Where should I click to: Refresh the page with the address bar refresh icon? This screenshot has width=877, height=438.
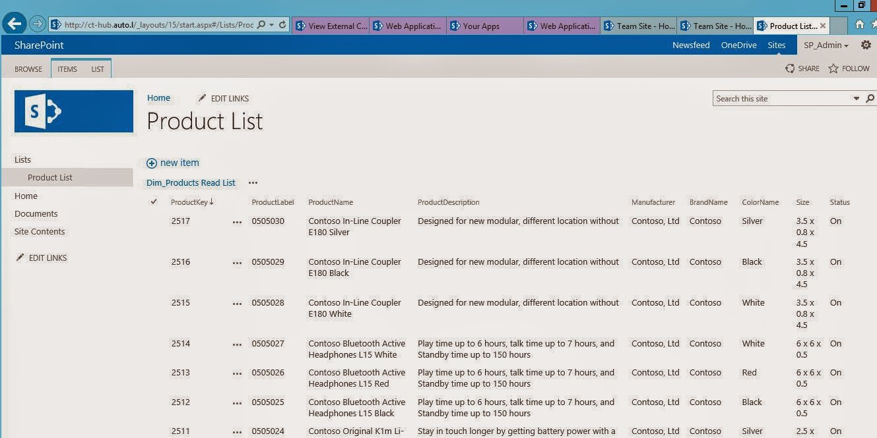[x=282, y=24]
